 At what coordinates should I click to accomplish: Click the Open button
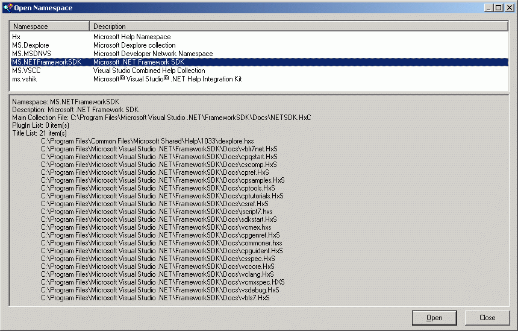434,318
